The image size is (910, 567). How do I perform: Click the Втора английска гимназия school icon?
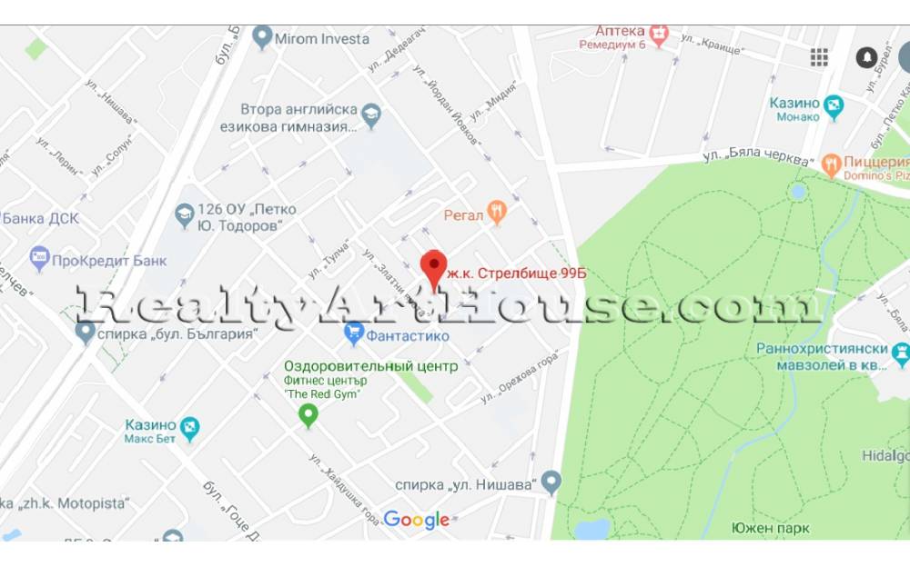371,116
